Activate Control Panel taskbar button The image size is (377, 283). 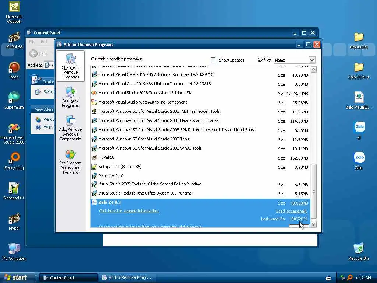click(x=68, y=278)
